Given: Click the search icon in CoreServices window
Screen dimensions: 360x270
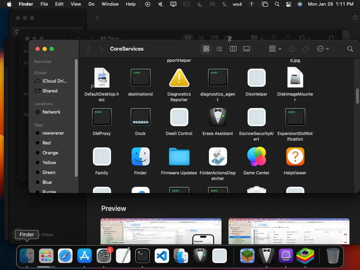Looking at the screenshot, I should tap(350, 49).
